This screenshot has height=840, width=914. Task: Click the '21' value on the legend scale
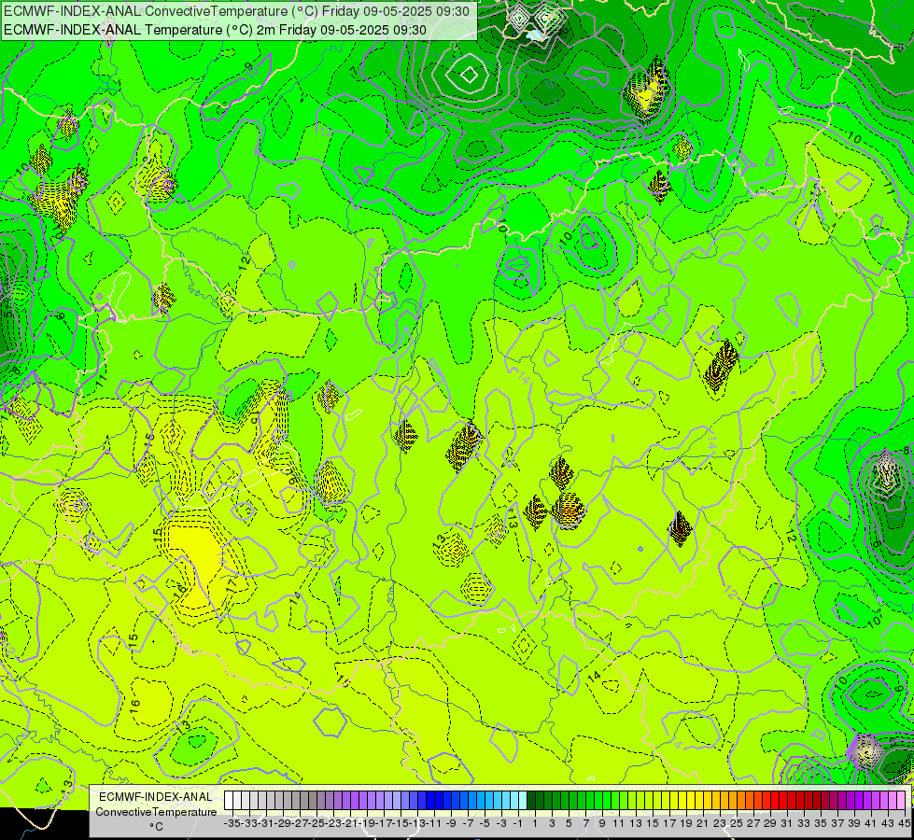pos(702,823)
